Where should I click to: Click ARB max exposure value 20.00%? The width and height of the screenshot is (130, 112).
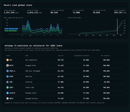pyautogui.click(x=107, y=82)
